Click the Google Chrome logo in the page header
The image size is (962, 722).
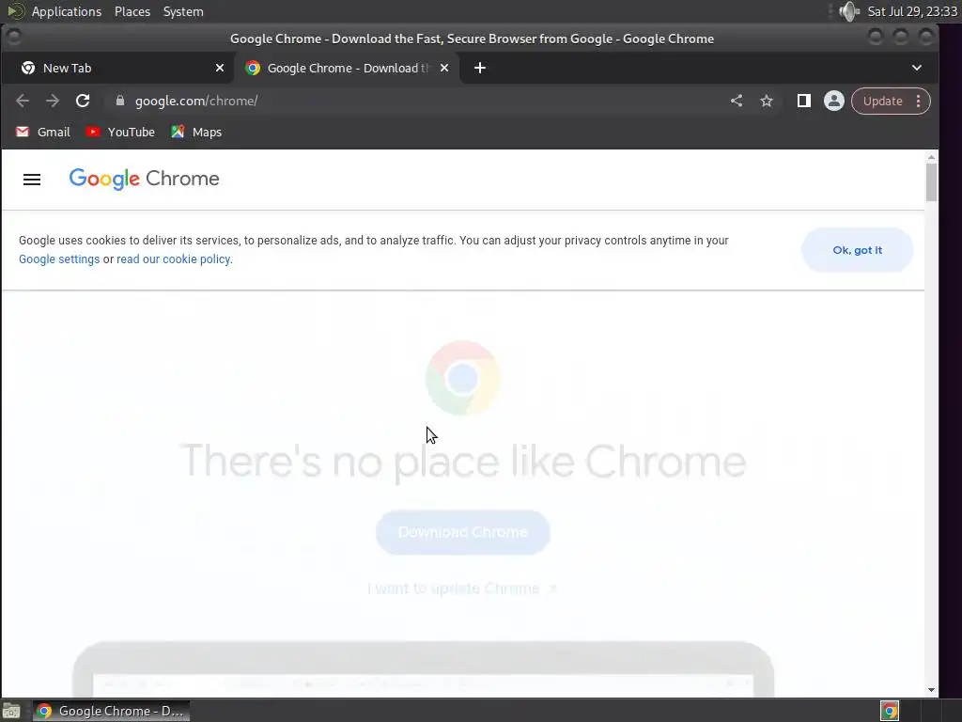(x=144, y=179)
